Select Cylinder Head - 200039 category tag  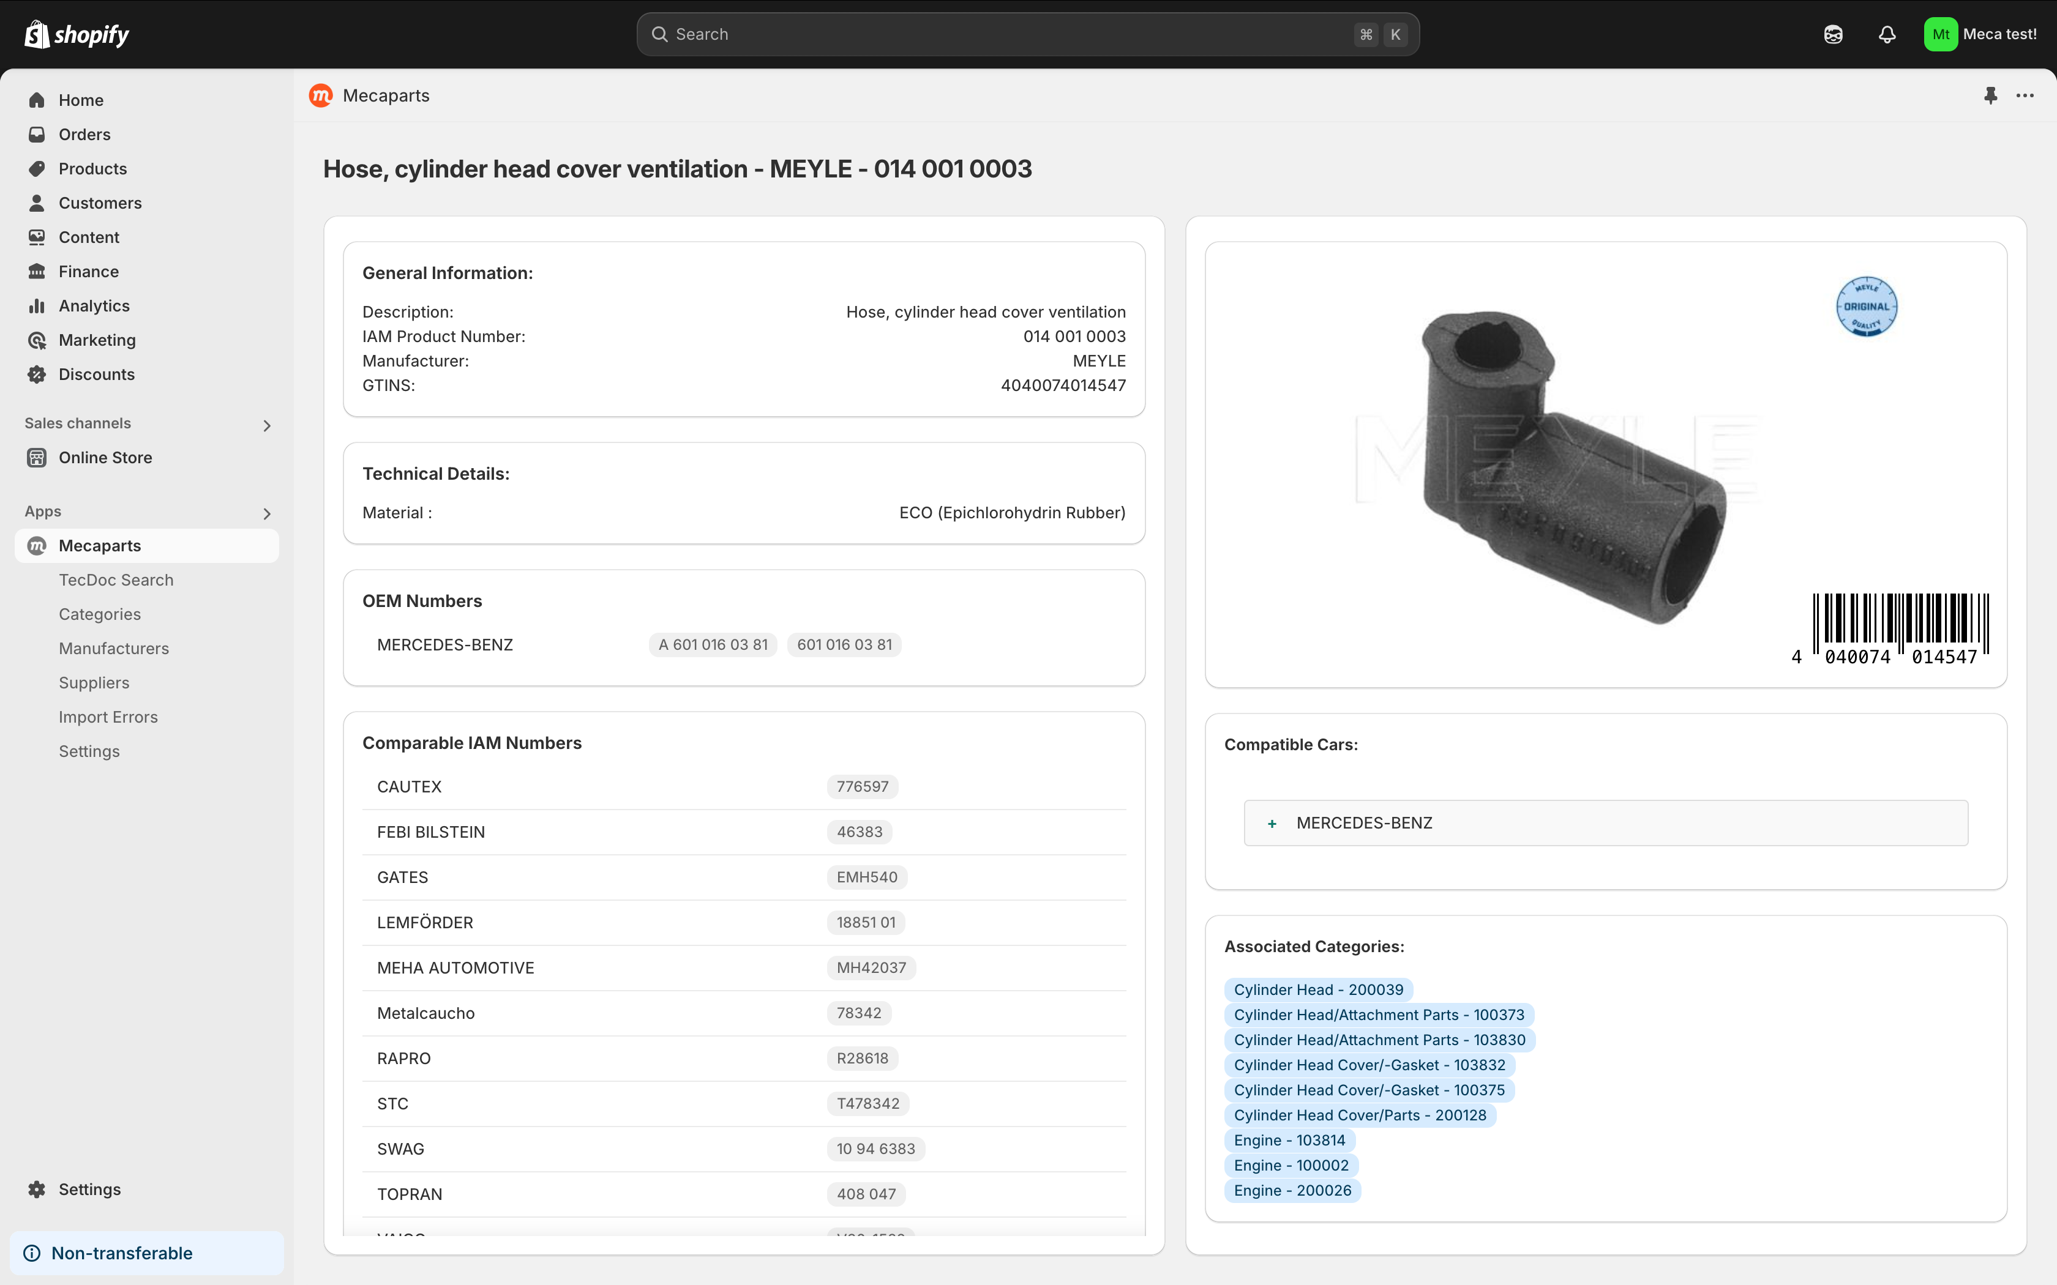(x=1318, y=990)
